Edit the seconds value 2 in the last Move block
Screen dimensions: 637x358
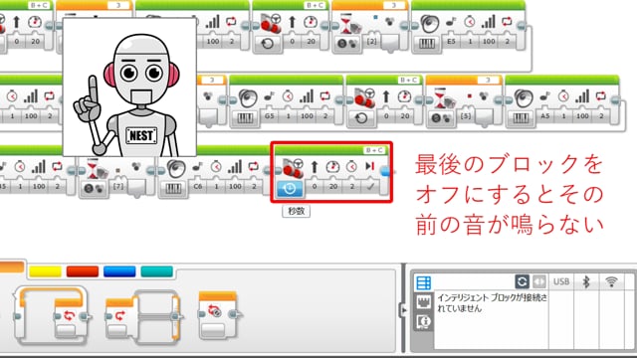[x=351, y=187]
